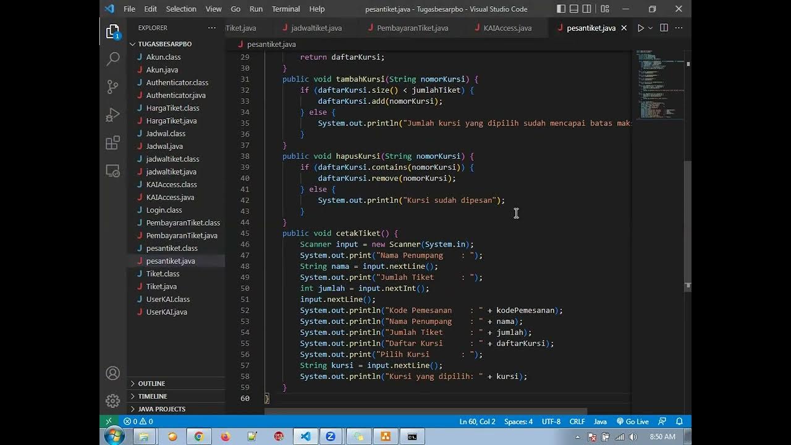Open notifications bell in status bar
This screenshot has height=445, width=791.
(x=679, y=422)
